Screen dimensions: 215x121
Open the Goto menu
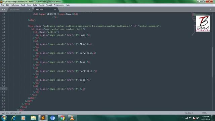click(x=35, y=5)
